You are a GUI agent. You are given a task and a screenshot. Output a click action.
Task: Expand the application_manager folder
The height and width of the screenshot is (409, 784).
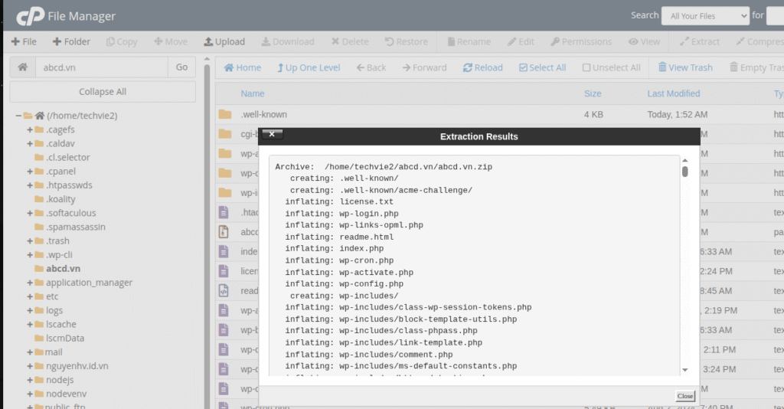pyautogui.click(x=30, y=283)
